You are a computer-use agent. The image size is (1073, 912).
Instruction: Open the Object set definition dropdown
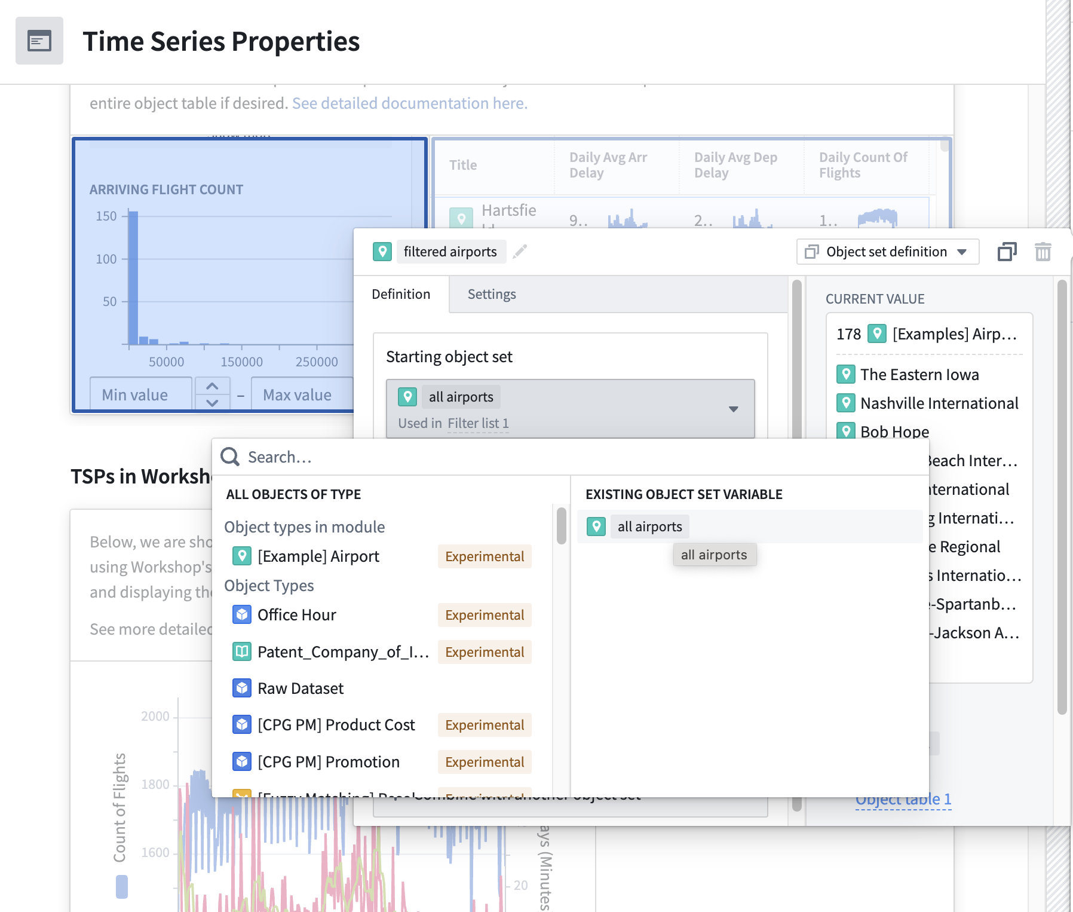(x=887, y=252)
